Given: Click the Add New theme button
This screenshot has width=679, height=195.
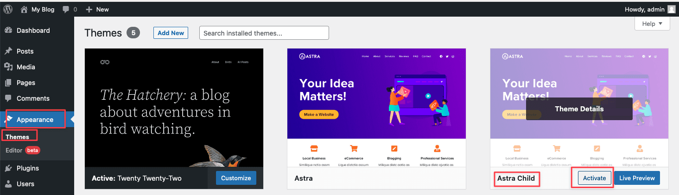Looking at the screenshot, I should (171, 33).
